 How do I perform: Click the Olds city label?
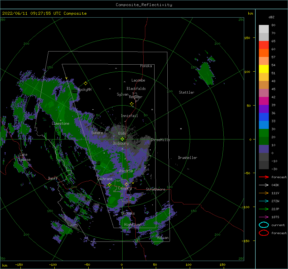[x=122, y=133]
